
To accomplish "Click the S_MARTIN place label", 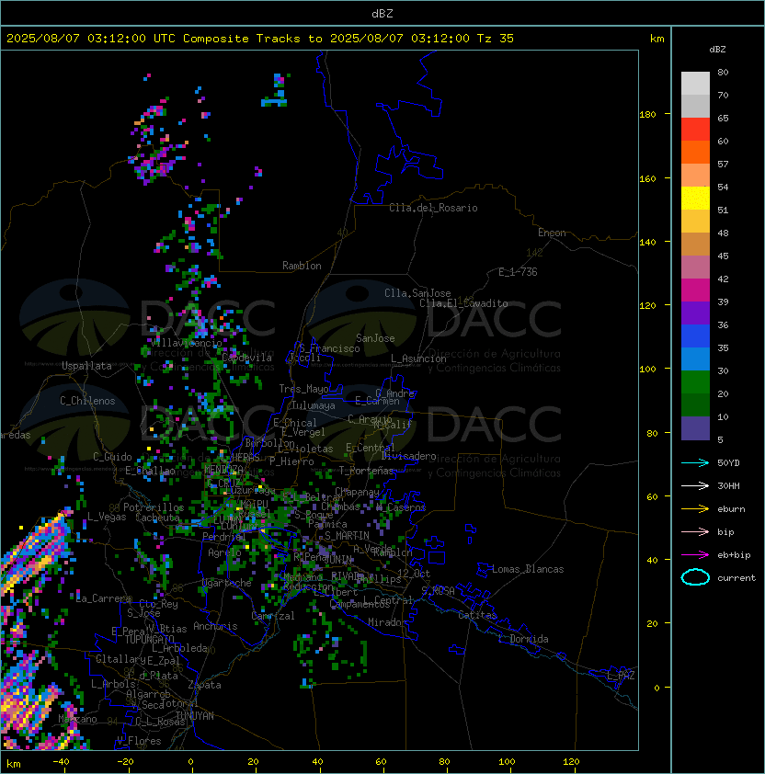I will pos(347,536).
